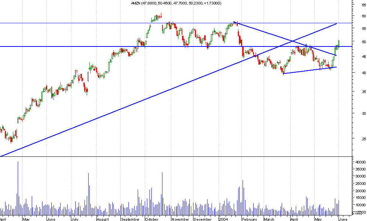Screen dimensions: 367x221
Task: Click the August date axis label
Action: click(103, 220)
